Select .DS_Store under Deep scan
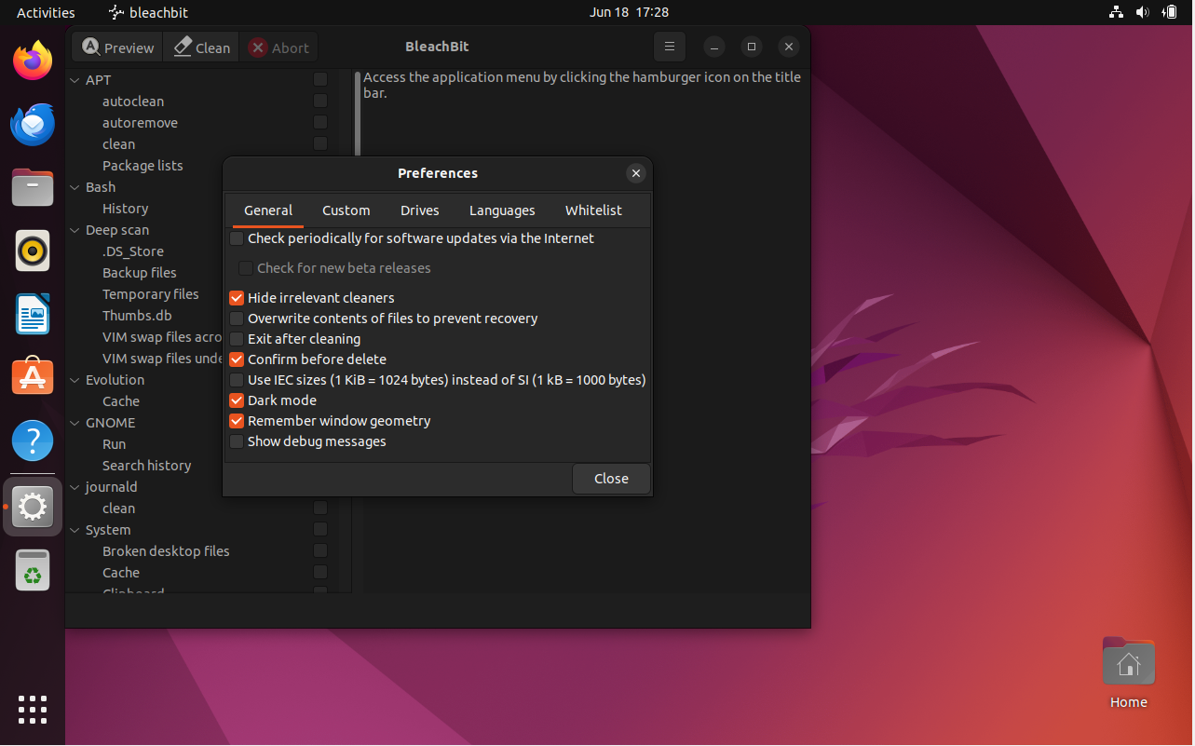Viewport: 1195px width, 746px height. [x=133, y=251]
